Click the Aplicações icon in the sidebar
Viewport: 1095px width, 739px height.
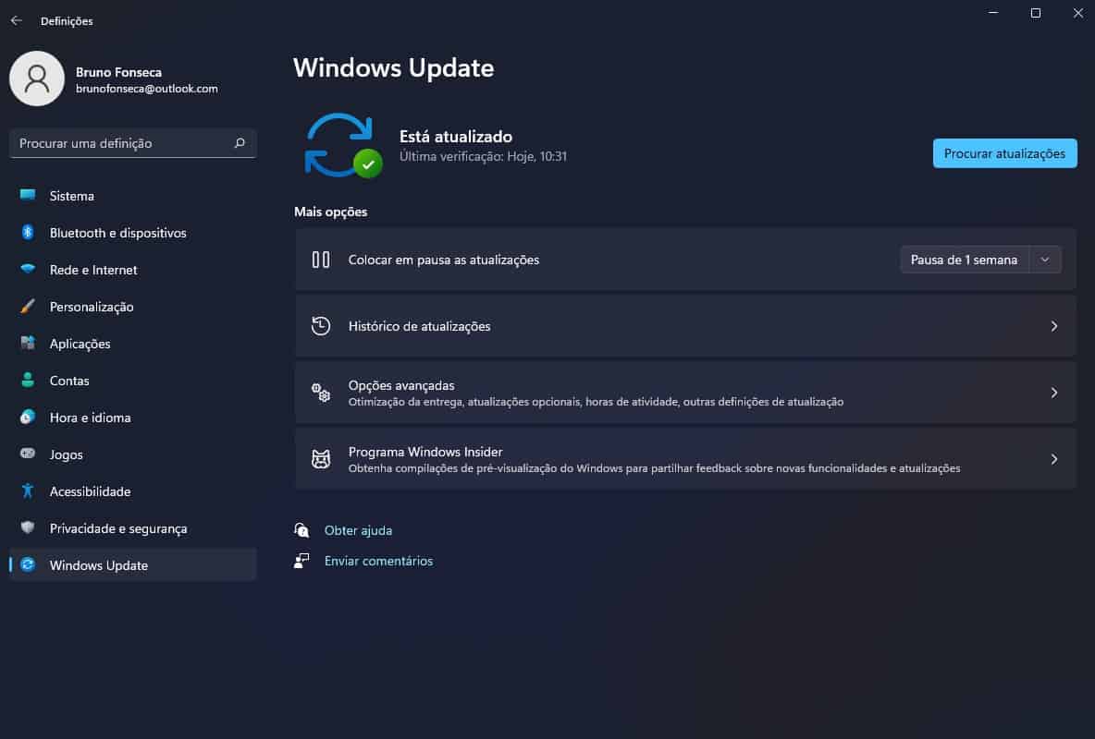[x=28, y=344]
